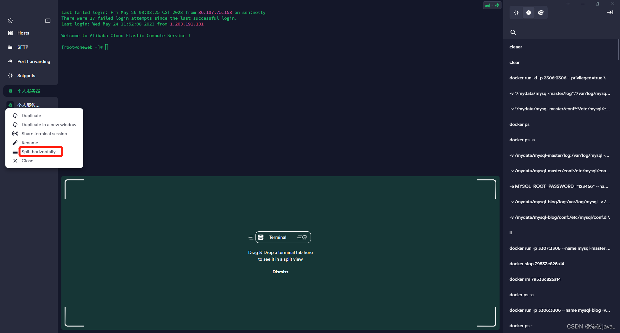This screenshot has width=620, height=333.
Task: Click Duplicate in a new window
Action: coord(49,125)
